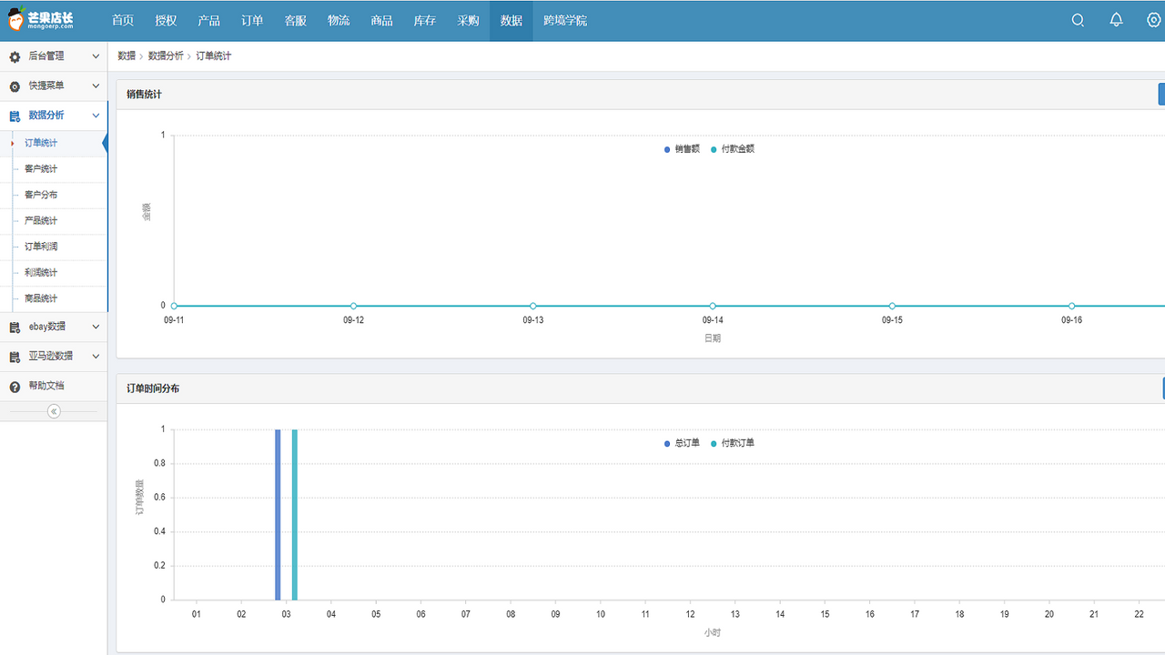Click the 09-14 data point on sales chart
Viewport: 1165px width, 655px height.
pyautogui.click(x=713, y=306)
